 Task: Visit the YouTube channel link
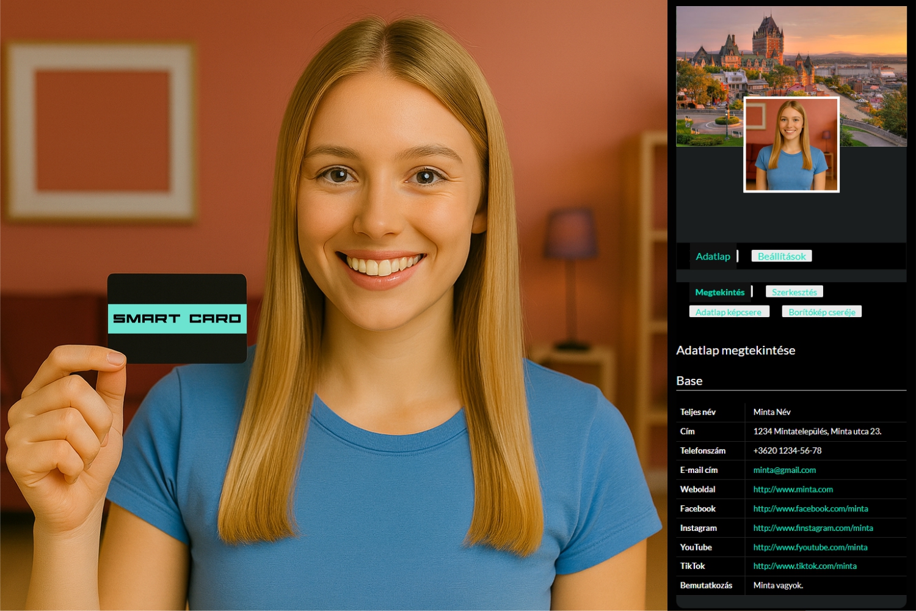pyautogui.click(x=810, y=547)
